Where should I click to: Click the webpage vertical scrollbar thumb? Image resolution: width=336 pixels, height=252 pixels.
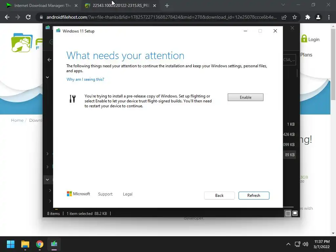333,64
